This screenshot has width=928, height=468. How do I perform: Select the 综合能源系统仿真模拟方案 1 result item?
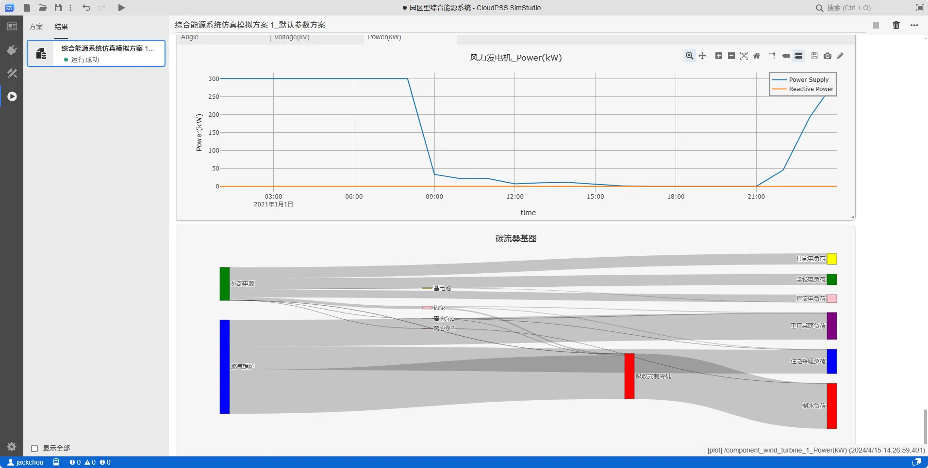coord(96,53)
